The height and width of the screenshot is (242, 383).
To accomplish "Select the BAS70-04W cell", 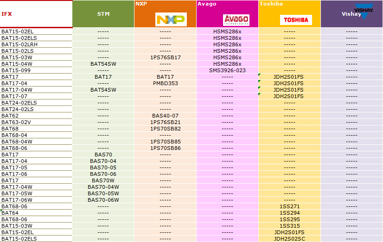I will (x=103, y=187).
